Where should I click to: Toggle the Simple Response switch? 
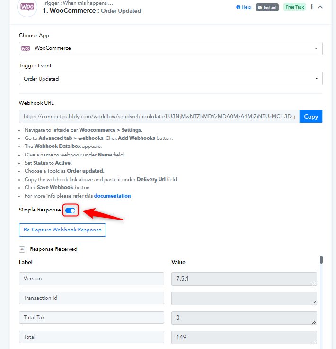(71, 211)
